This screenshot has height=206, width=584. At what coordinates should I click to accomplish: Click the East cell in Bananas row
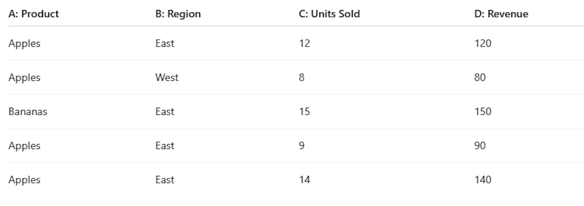[165, 112]
